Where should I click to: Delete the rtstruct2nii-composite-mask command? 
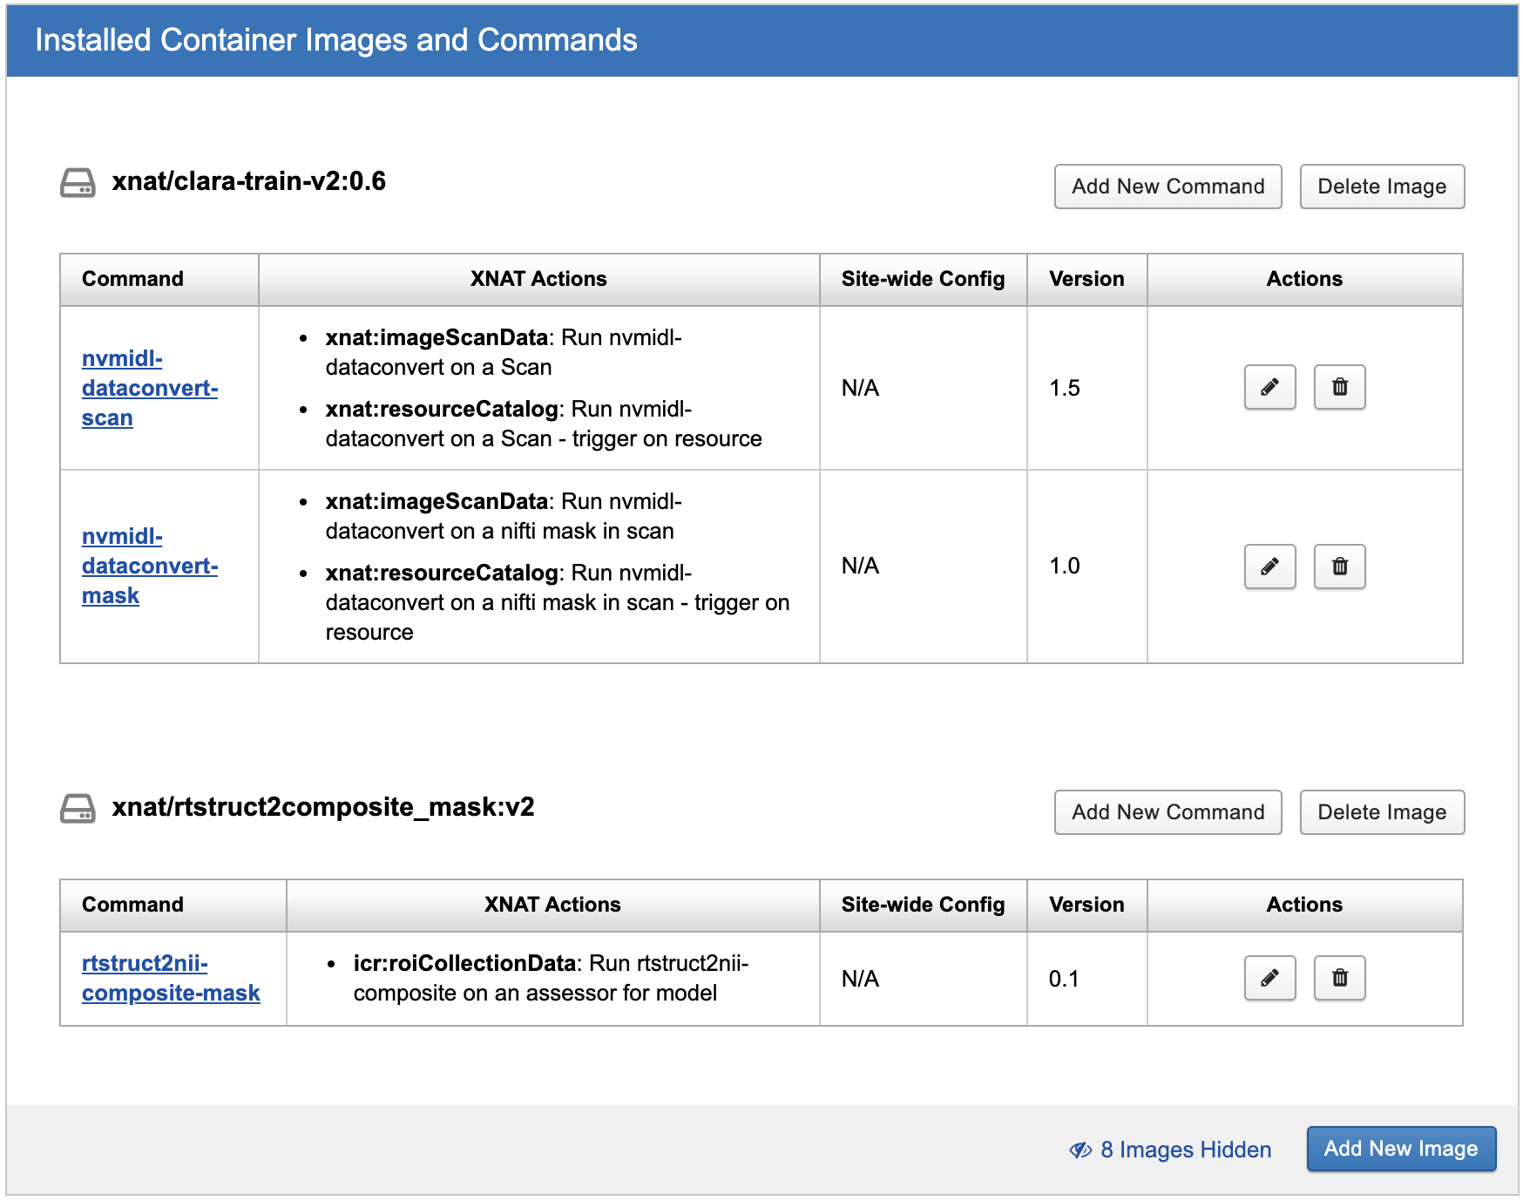click(x=1339, y=978)
